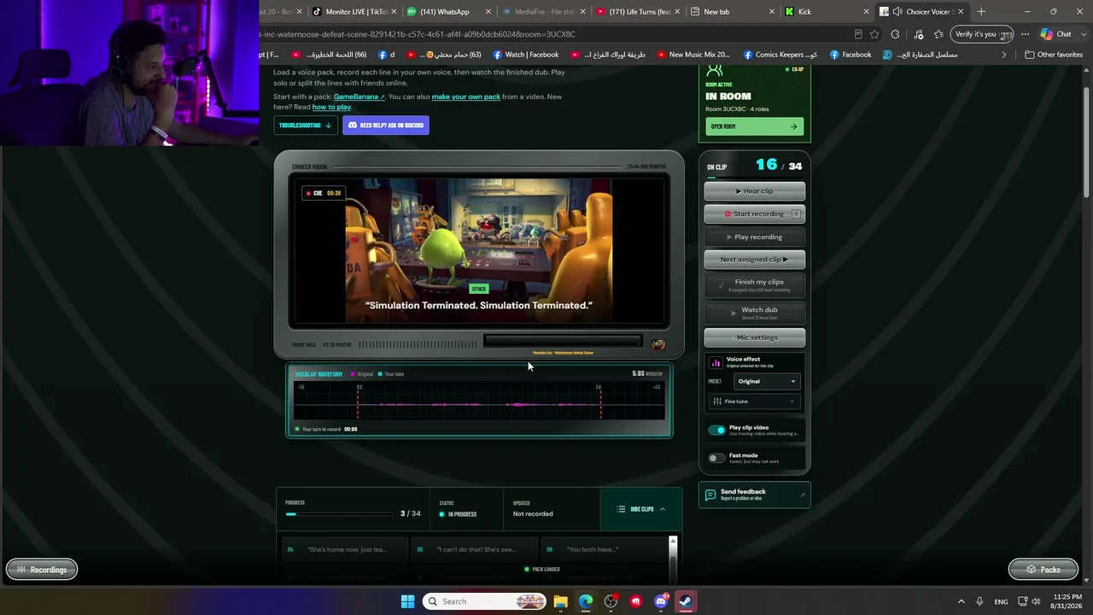1093x615 pixels.
Task: Open Microsoft Edge from the taskbar
Action: pyautogui.click(x=586, y=601)
